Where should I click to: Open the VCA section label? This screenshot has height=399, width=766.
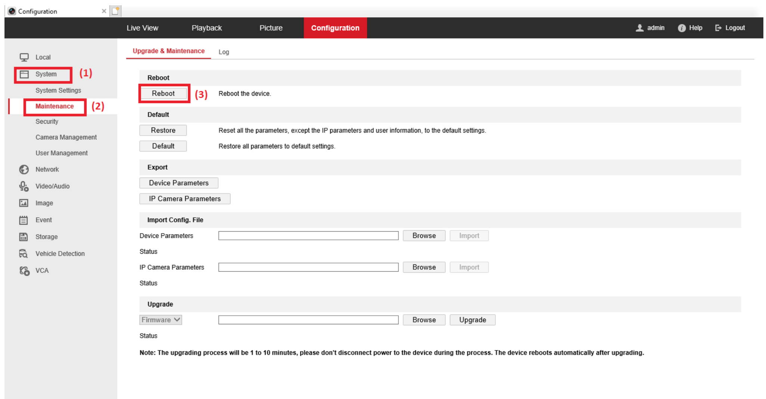[42, 270]
